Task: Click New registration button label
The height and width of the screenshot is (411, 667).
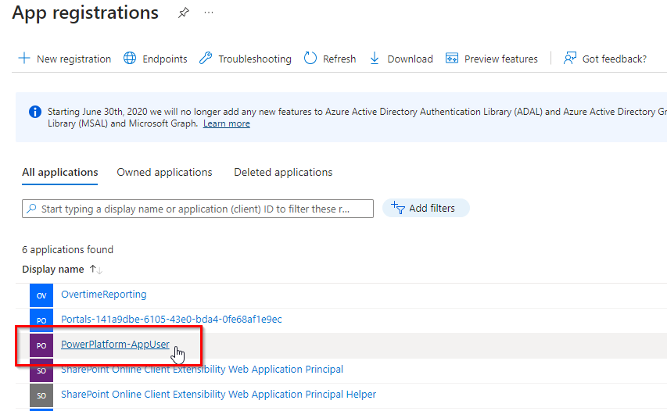Action: click(74, 59)
